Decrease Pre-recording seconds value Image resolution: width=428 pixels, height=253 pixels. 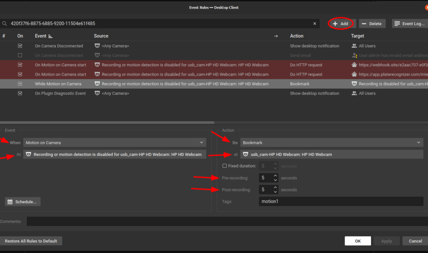[x=275, y=180]
